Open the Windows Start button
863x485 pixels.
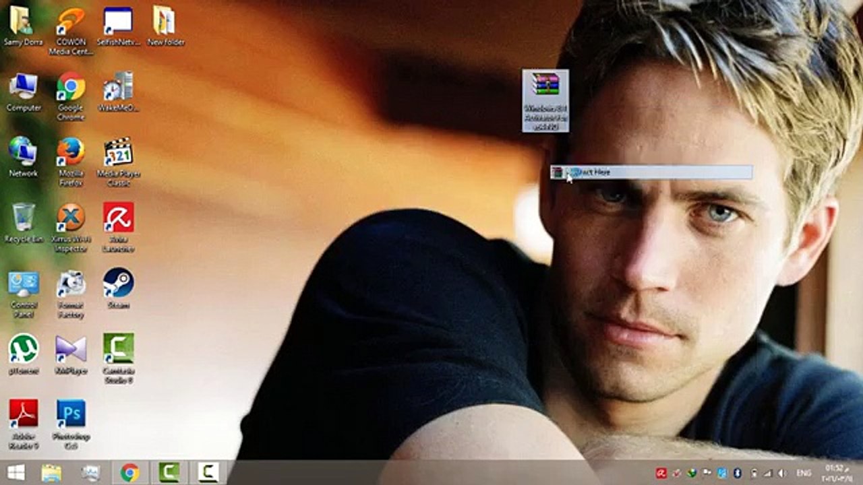click(16, 473)
